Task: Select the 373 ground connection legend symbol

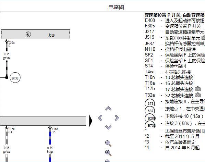Action: (x=150, y=103)
